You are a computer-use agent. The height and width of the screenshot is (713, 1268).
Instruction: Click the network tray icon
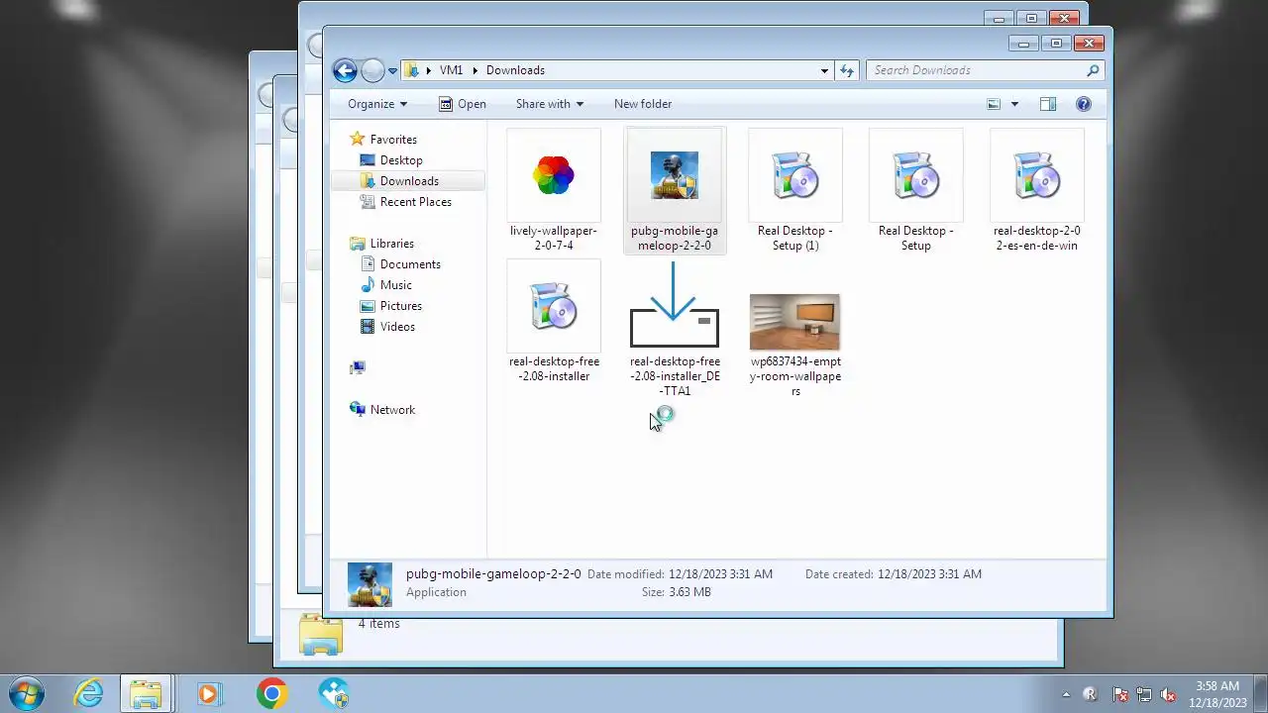(1144, 695)
